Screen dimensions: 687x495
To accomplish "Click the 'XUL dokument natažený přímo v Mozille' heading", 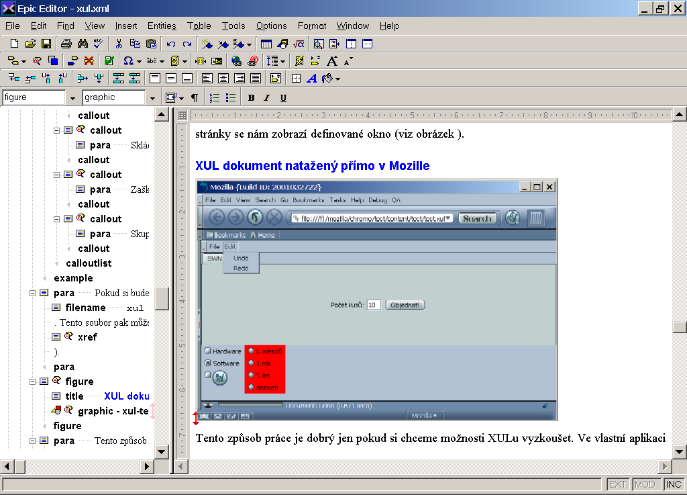I will coord(313,166).
